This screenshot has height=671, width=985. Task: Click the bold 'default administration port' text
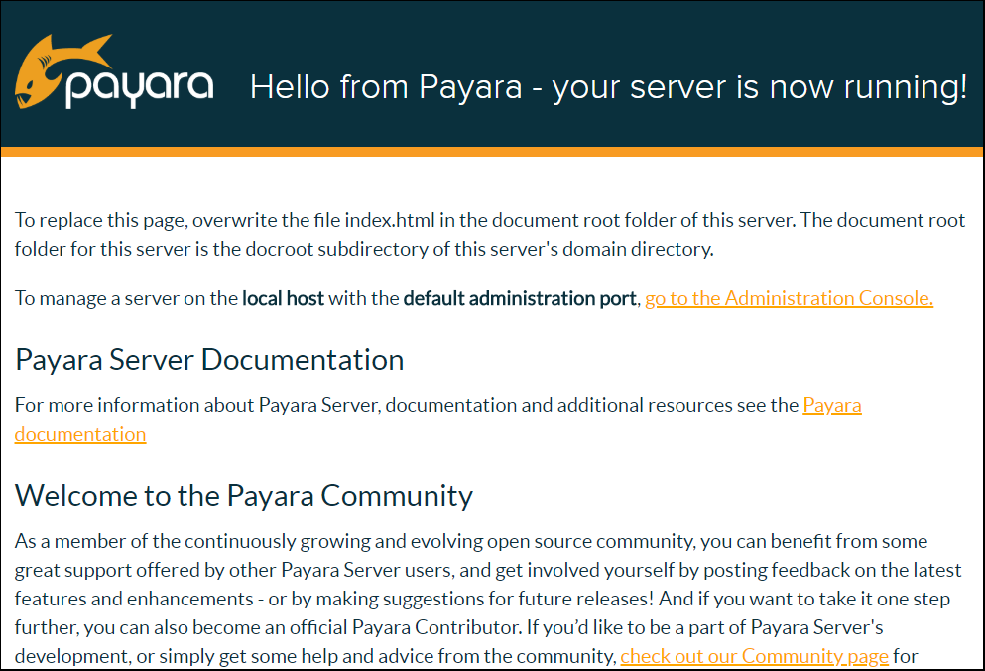pos(520,298)
